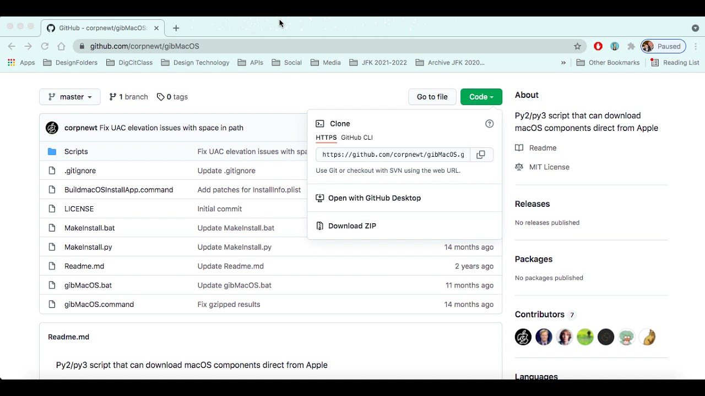This screenshot has width=705, height=396.
Task: Click the Readme.md heading above the readme
Action: 68,337
